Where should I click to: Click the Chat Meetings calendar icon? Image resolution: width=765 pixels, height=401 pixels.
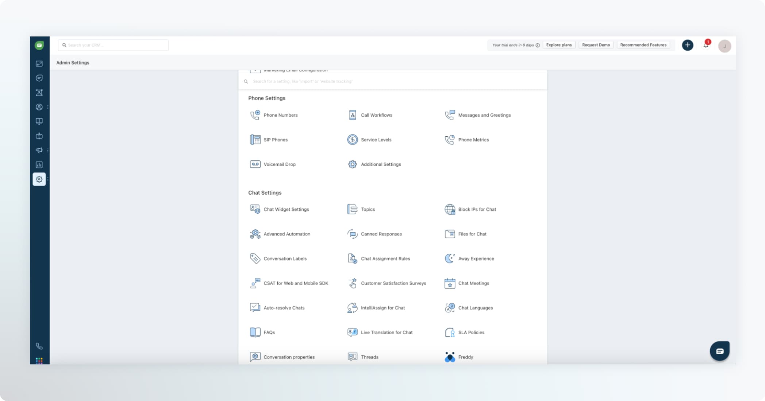click(x=450, y=283)
